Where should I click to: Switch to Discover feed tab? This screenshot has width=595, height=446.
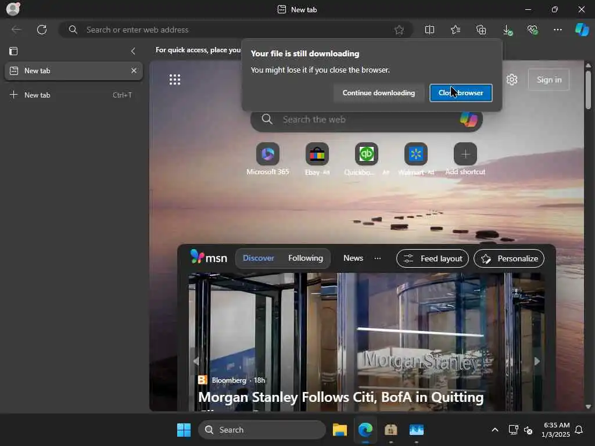tap(259, 258)
